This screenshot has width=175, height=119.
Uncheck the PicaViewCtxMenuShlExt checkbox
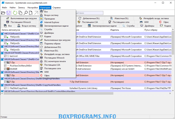click(x=5, y=66)
